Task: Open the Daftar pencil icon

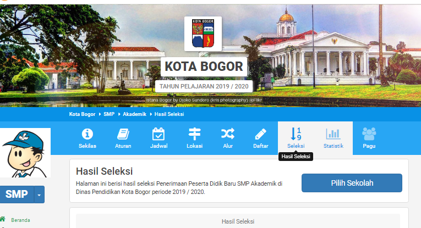Action: pyautogui.click(x=260, y=134)
